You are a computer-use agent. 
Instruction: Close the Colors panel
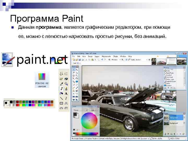click(x=98, y=107)
